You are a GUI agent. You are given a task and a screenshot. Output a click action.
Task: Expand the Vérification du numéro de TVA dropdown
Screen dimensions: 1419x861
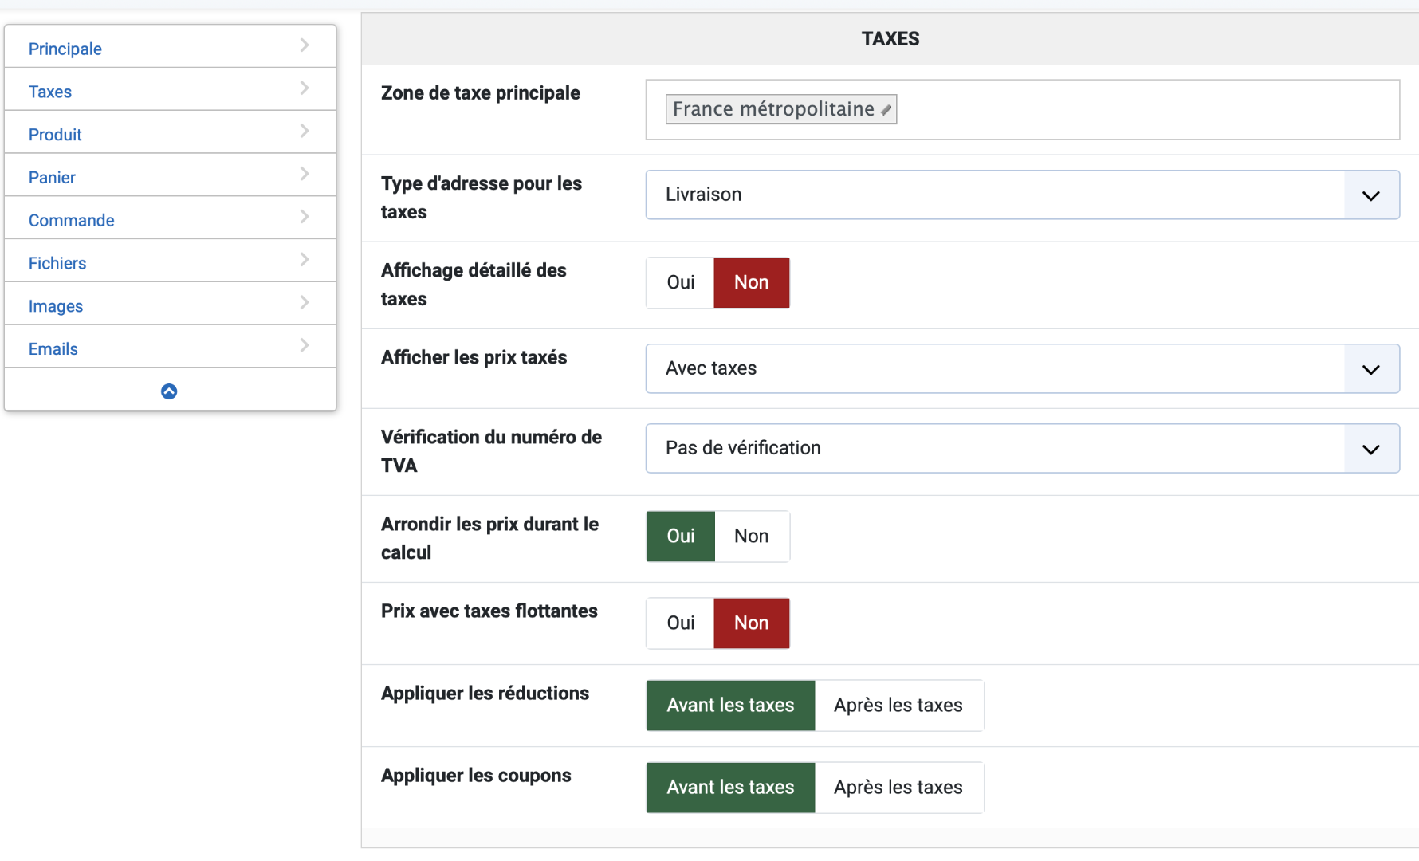1022,449
